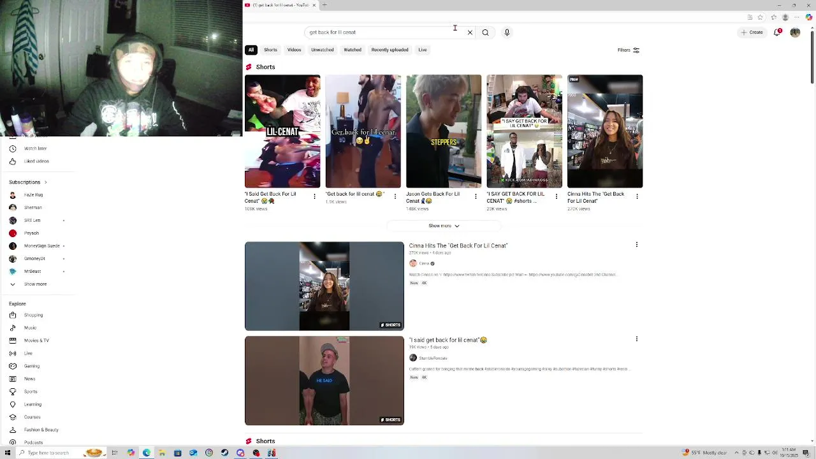Close the YouTube browser tab
The image size is (816, 459).
tap(314, 5)
